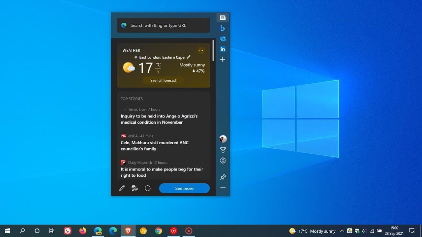Open Angelo Agrizzi inquiry story
Image resolution: width=422 pixels, height=237 pixels.
pos(159,119)
